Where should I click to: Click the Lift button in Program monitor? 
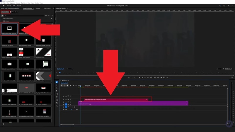[155, 77]
